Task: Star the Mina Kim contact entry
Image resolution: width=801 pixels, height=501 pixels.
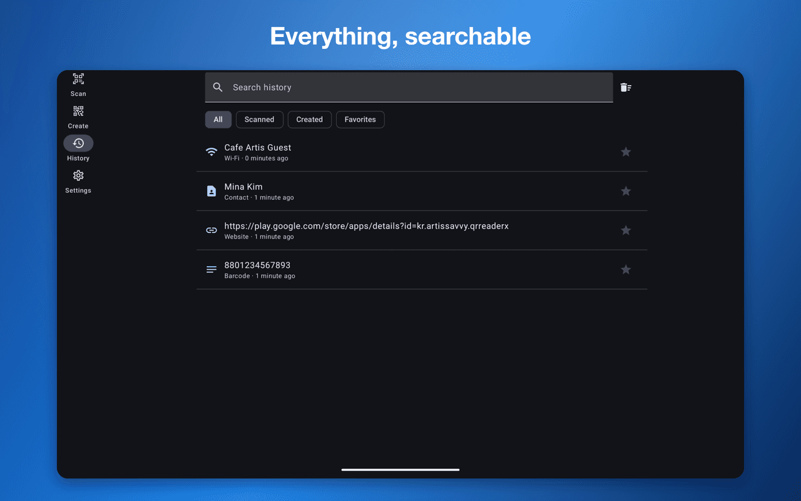Action: [626, 191]
